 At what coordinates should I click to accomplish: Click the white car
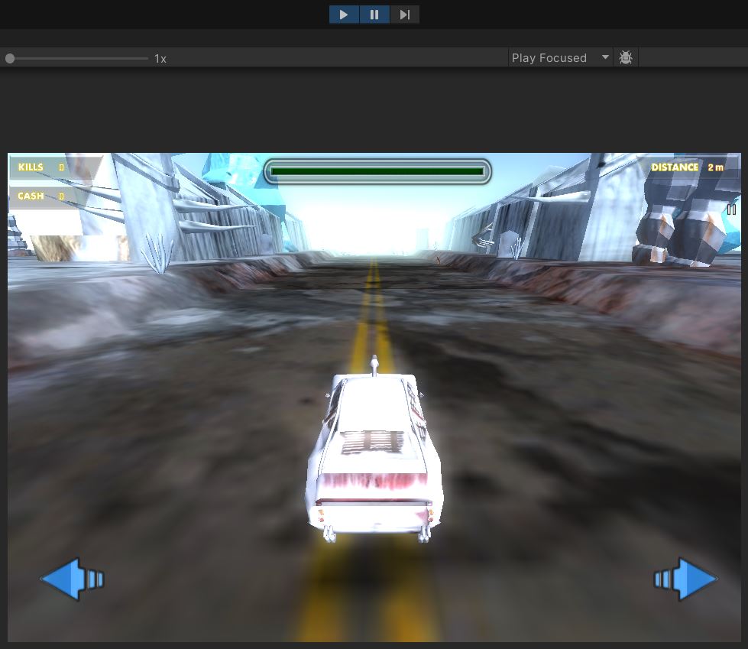[374, 459]
